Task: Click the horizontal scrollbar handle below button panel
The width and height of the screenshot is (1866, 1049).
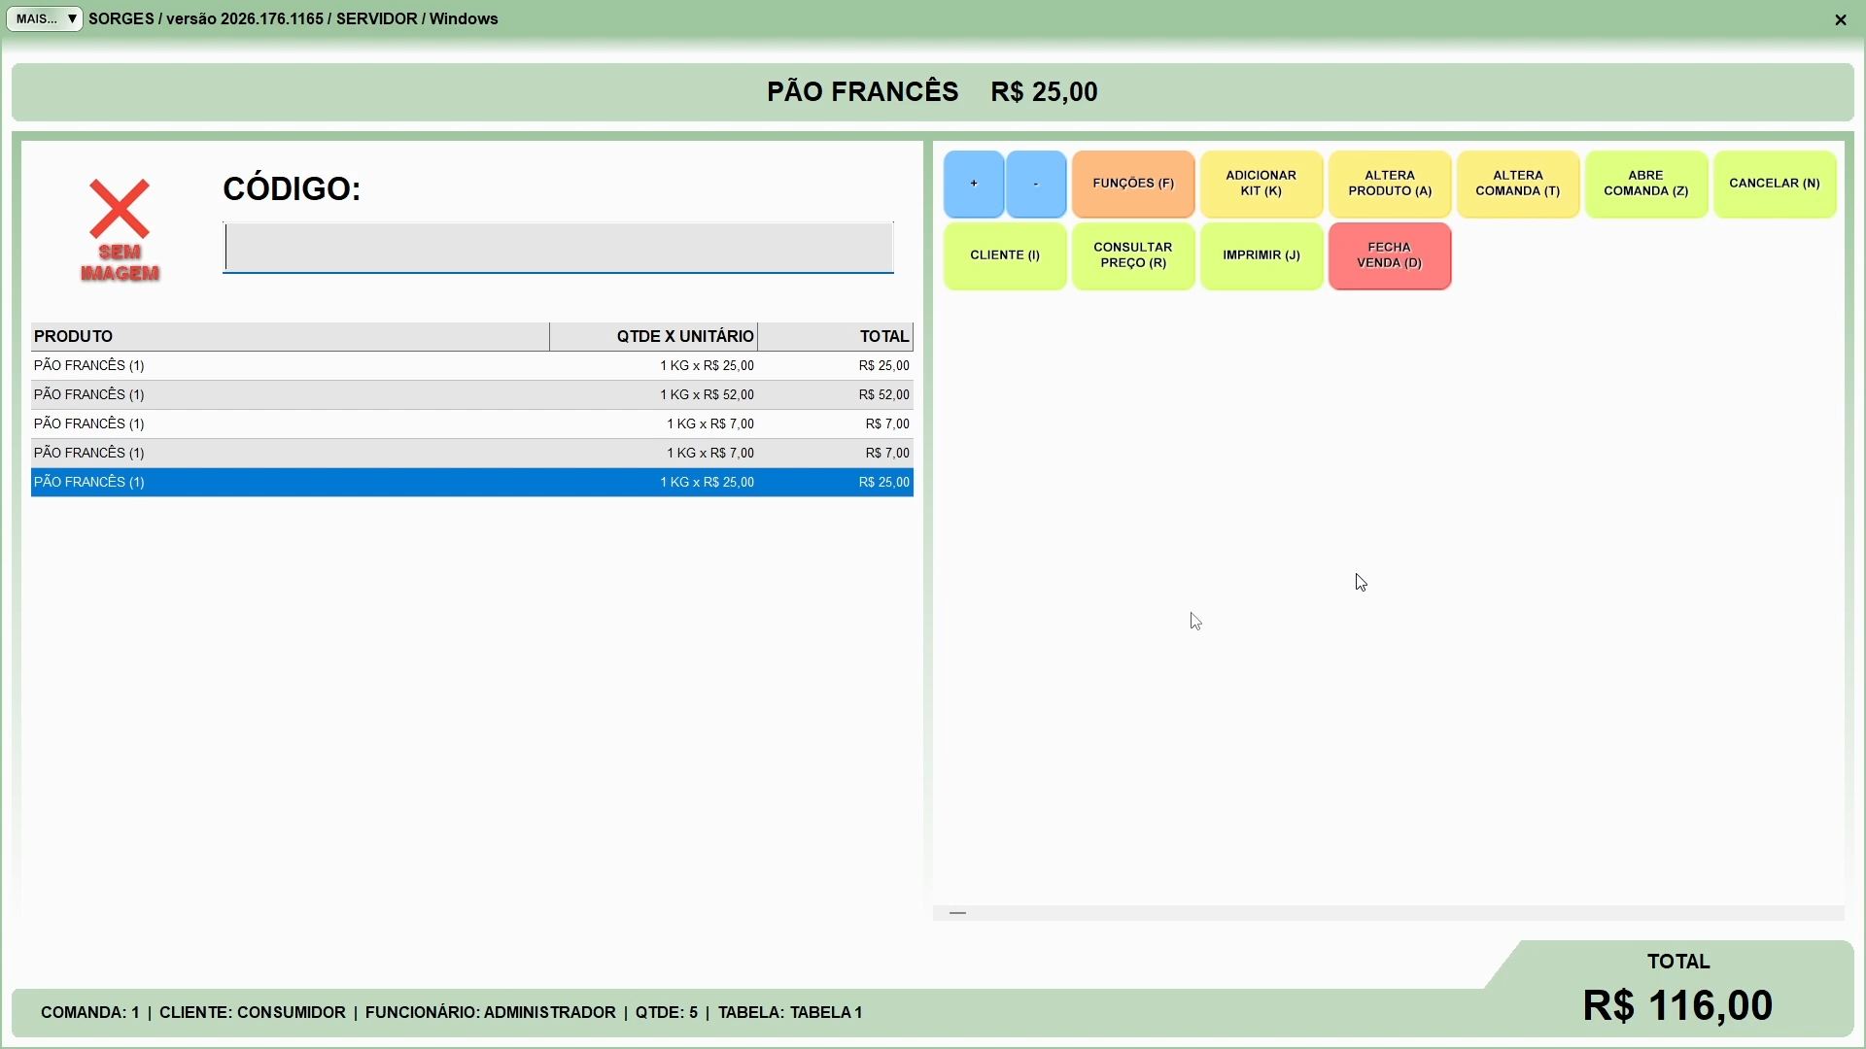Action: pyautogui.click(x=957, y=913)
